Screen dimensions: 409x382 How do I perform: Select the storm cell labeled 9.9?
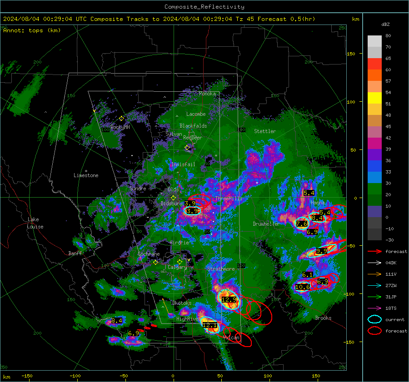click(x=321, y=251)
